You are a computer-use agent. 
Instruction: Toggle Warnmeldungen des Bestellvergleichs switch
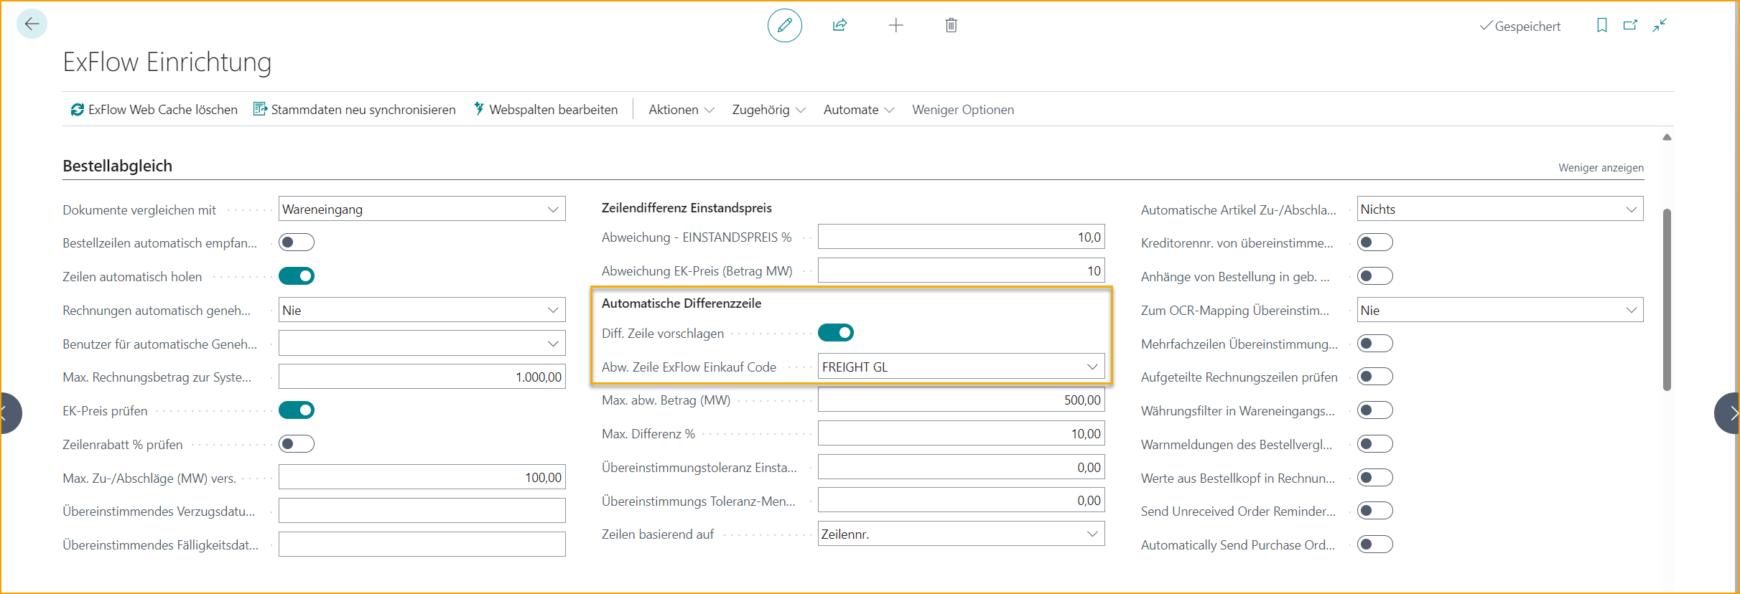pos(1375,444)
